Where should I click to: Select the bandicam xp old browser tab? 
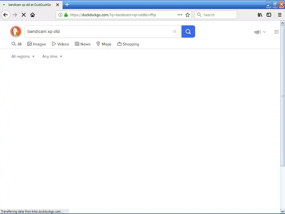point(31,5)
